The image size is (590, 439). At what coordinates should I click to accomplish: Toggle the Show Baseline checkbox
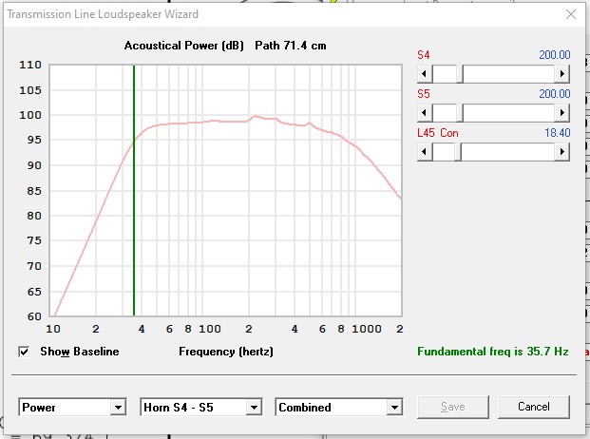24,353
